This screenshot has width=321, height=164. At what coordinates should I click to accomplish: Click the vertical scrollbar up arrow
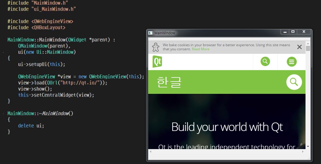click(x=308, y=44)
